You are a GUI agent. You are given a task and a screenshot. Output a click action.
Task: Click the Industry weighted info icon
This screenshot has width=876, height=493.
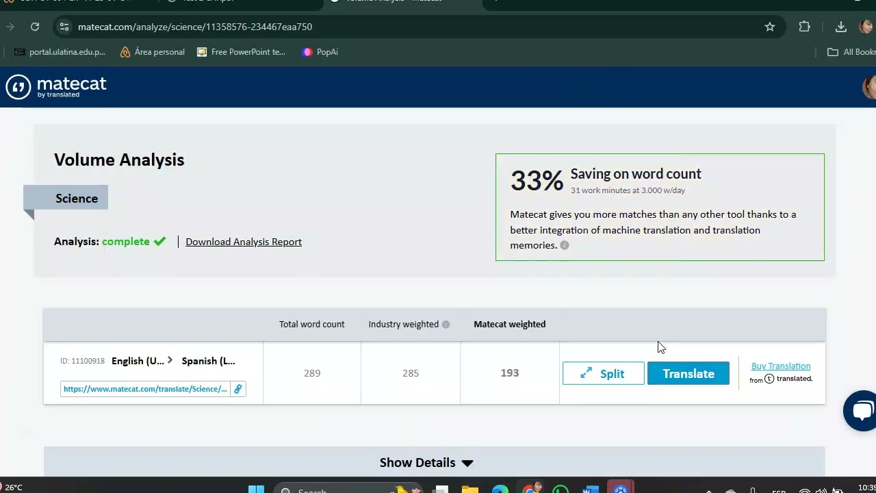(x=446, y=325)
